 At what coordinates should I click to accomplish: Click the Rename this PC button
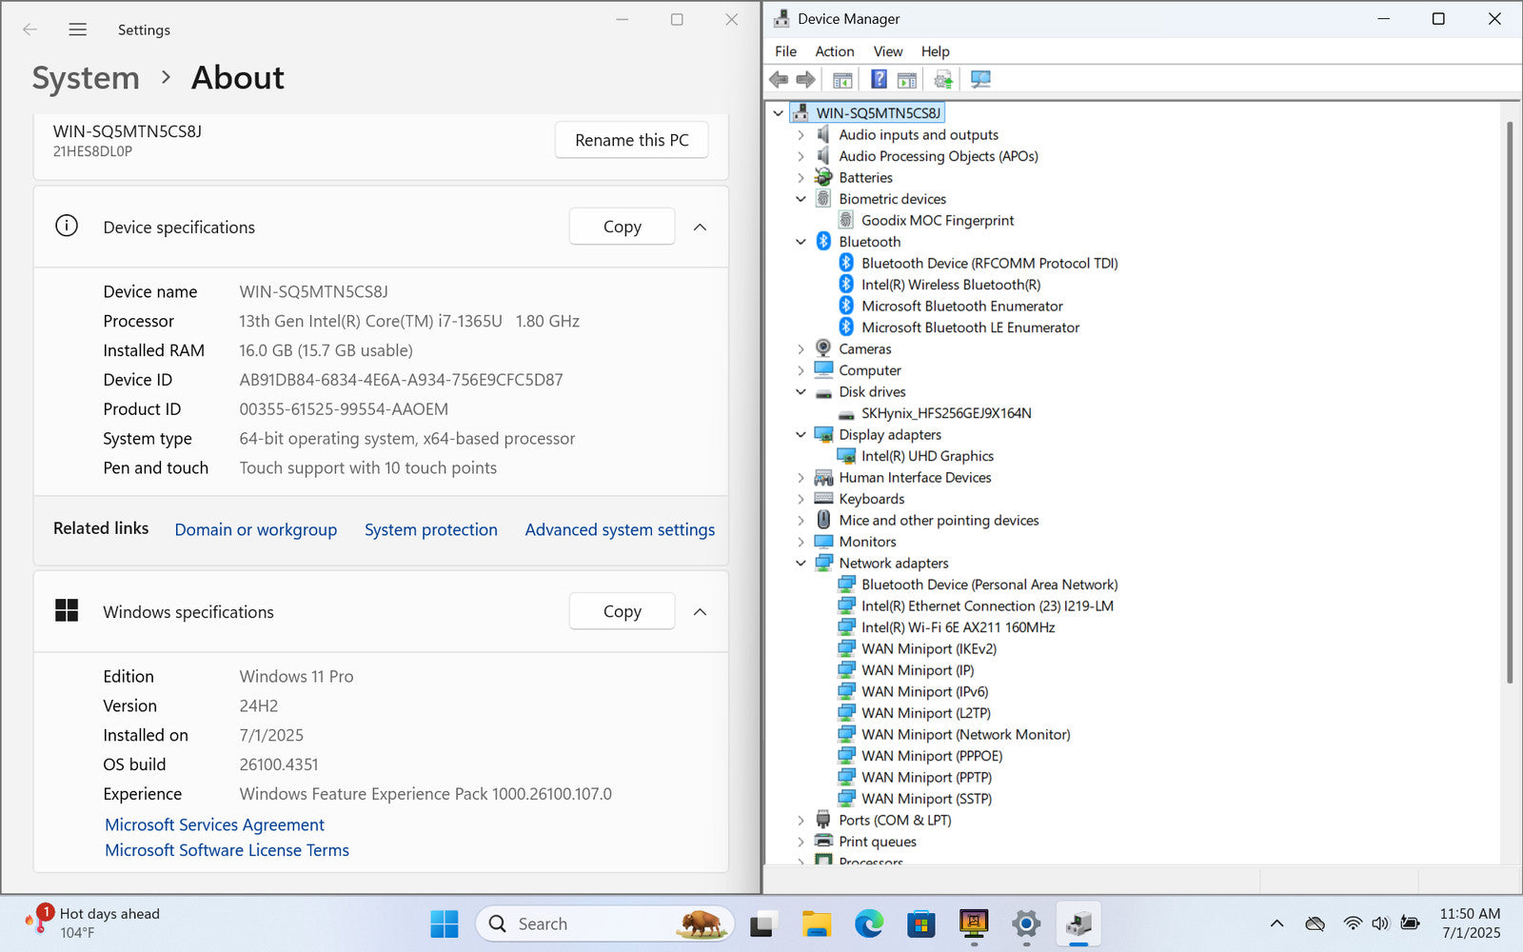click(x=631, y=140)
